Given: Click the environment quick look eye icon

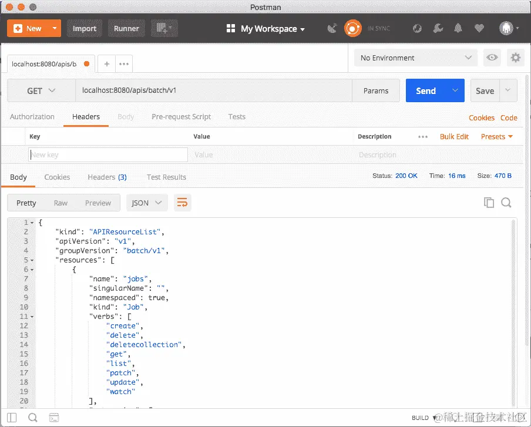Looking at the screenshot, I should [492, 58].
